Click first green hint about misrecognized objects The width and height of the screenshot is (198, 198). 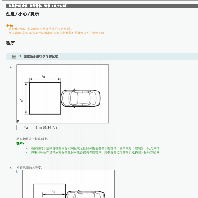pos(96,148)
